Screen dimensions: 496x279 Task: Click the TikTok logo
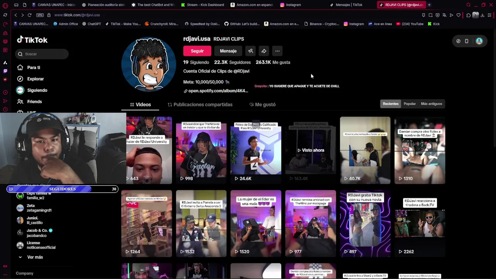32,40
